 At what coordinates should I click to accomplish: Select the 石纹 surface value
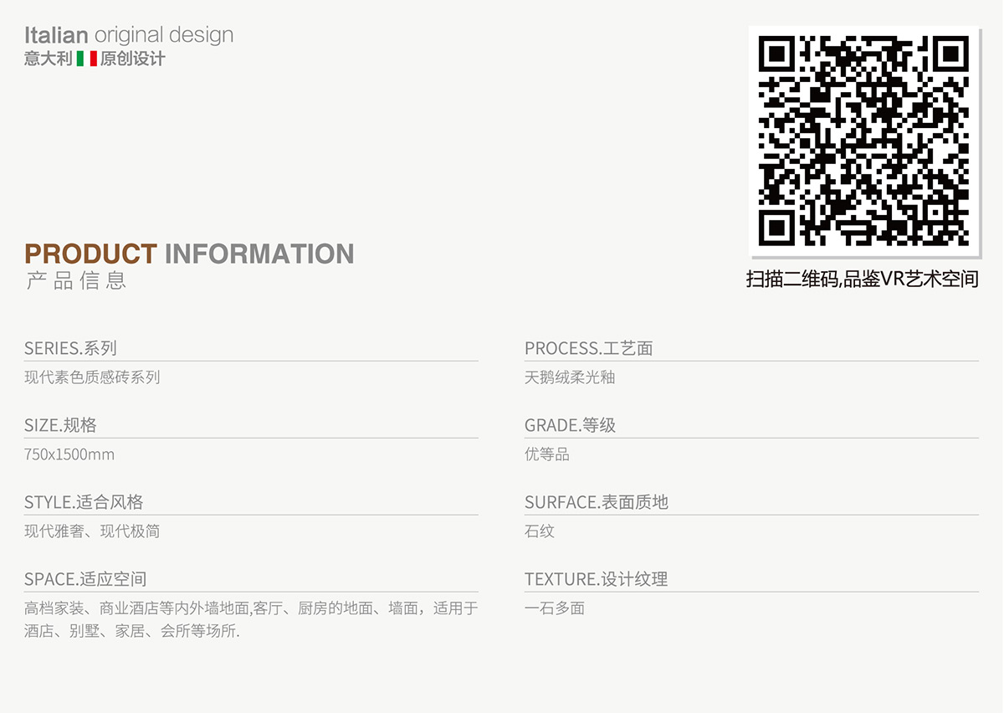[x=540, y=531]
